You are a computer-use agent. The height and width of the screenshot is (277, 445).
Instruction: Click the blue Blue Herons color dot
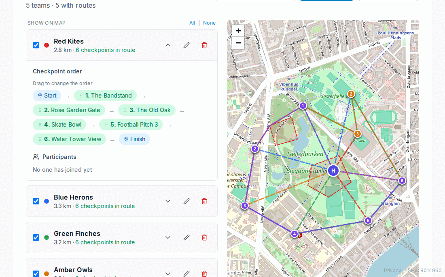[47, 201]
